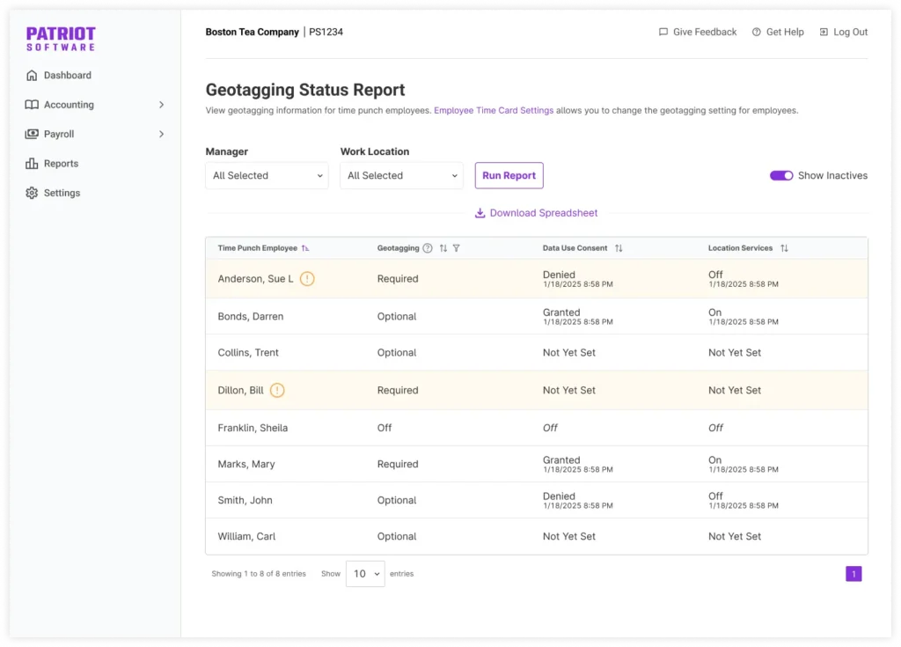Click employee name Collins, Trent
The image size is (901, 647).
(x=248, y=352)
